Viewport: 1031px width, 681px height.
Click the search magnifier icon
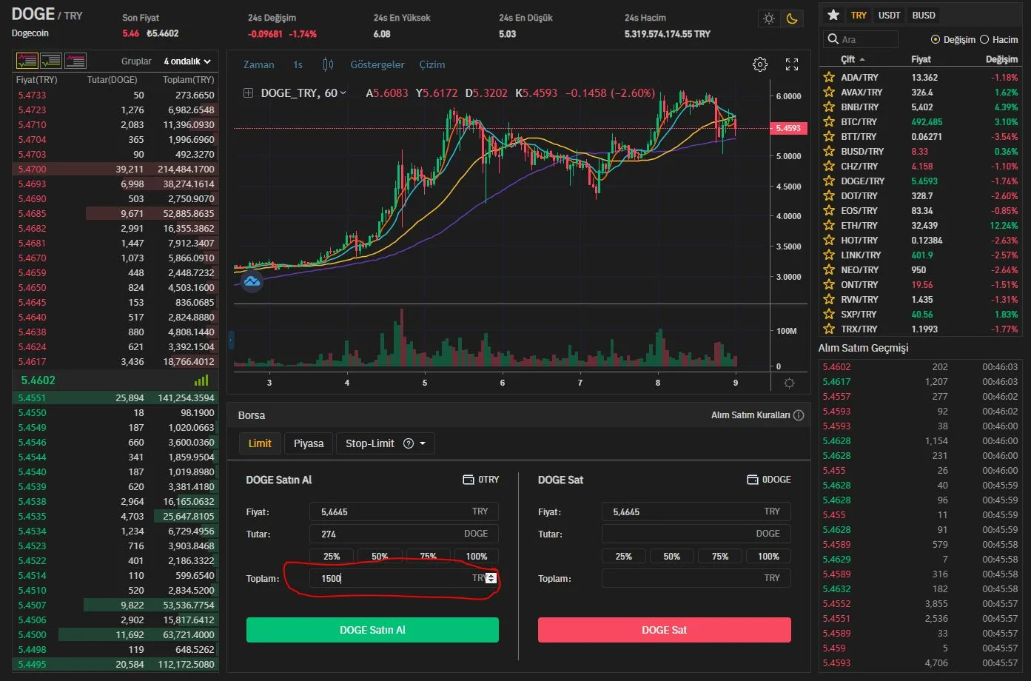[x=833, y=39]
